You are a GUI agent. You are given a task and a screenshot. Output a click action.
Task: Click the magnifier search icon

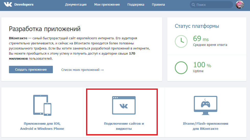pyautogui.click(x=193, y=5)
